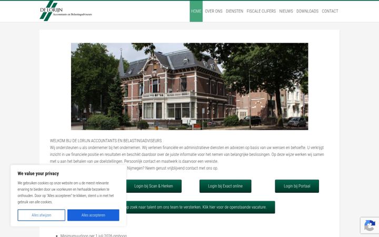This screenshot has width=379, height=237.
Task: Click the WELKOM BIJ DE LORIJN heading text
Action: (x=106, y=141)
